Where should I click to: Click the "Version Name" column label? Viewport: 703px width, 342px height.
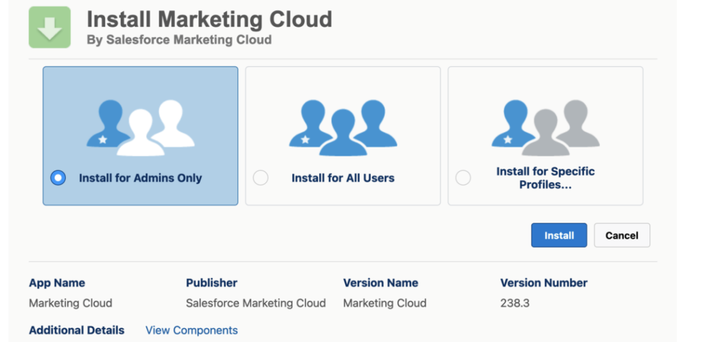pyautogui.click(x=380, y=283)
